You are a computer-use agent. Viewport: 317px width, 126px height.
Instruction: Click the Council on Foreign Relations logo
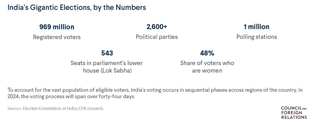[294, 112]
